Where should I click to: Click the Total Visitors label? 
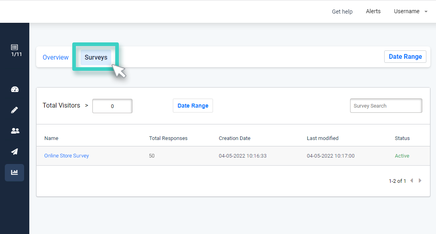pyautogui.click(x=61, y=105)
